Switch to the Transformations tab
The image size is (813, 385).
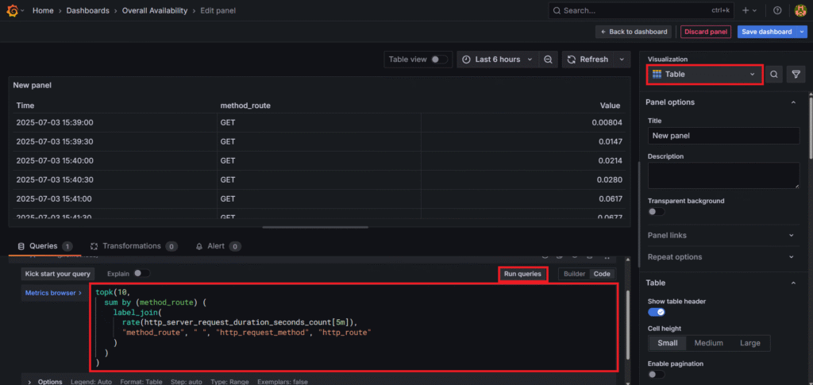[133, 246]
